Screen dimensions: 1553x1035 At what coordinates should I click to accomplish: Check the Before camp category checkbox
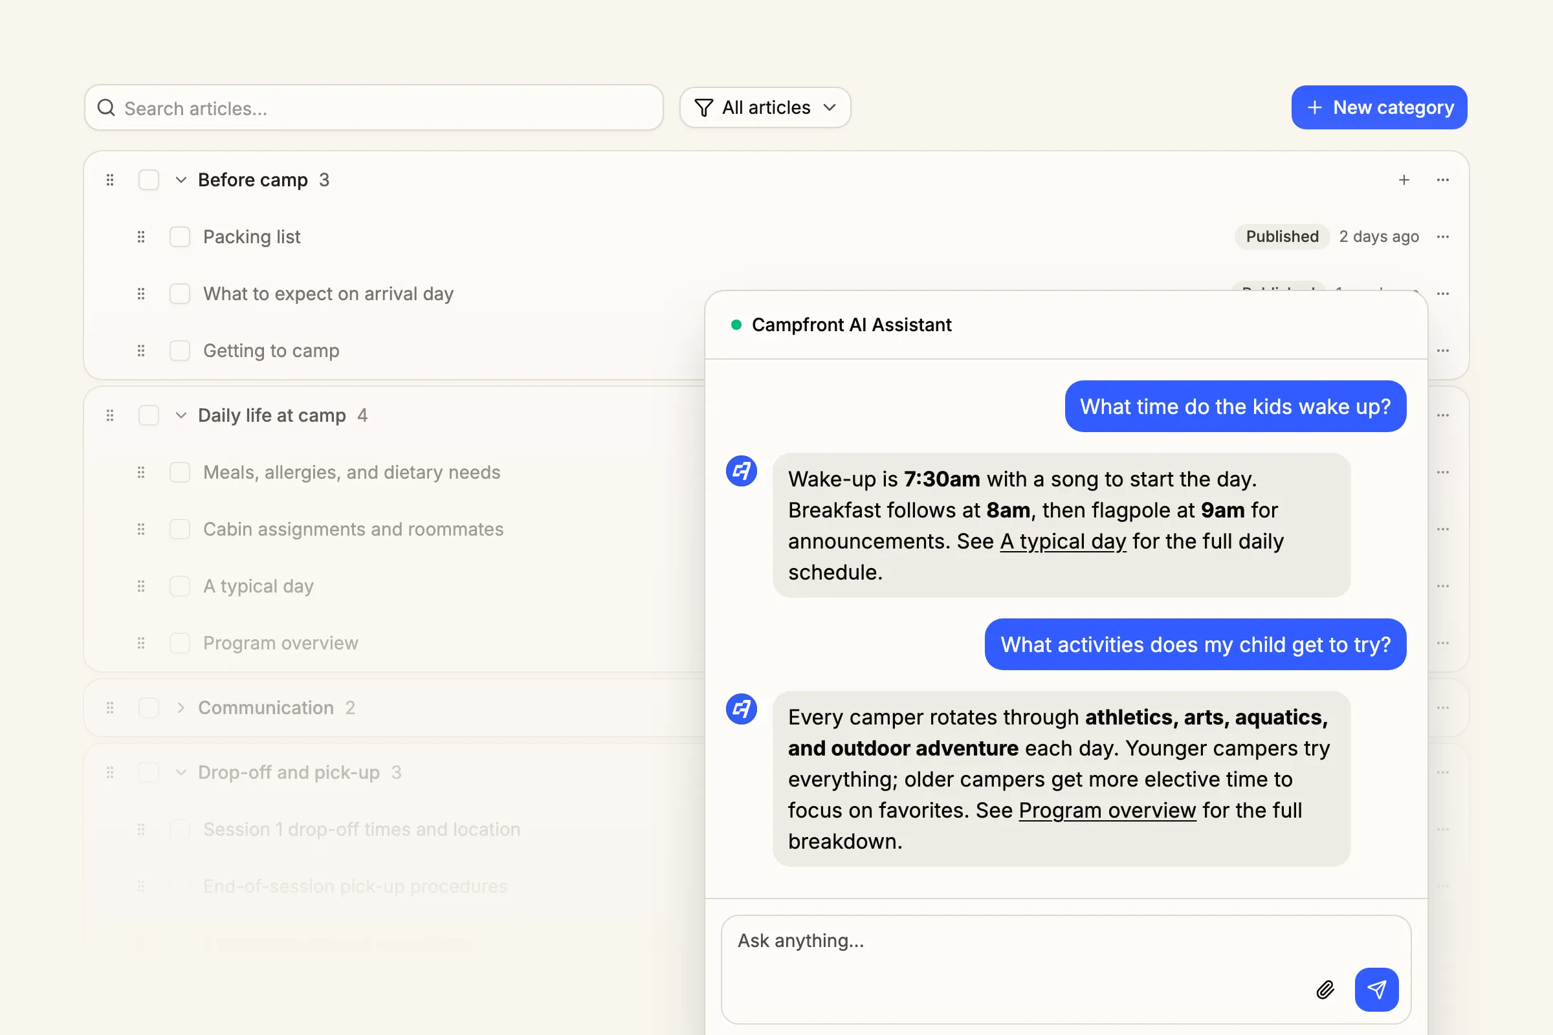click(x=149, y=180)
